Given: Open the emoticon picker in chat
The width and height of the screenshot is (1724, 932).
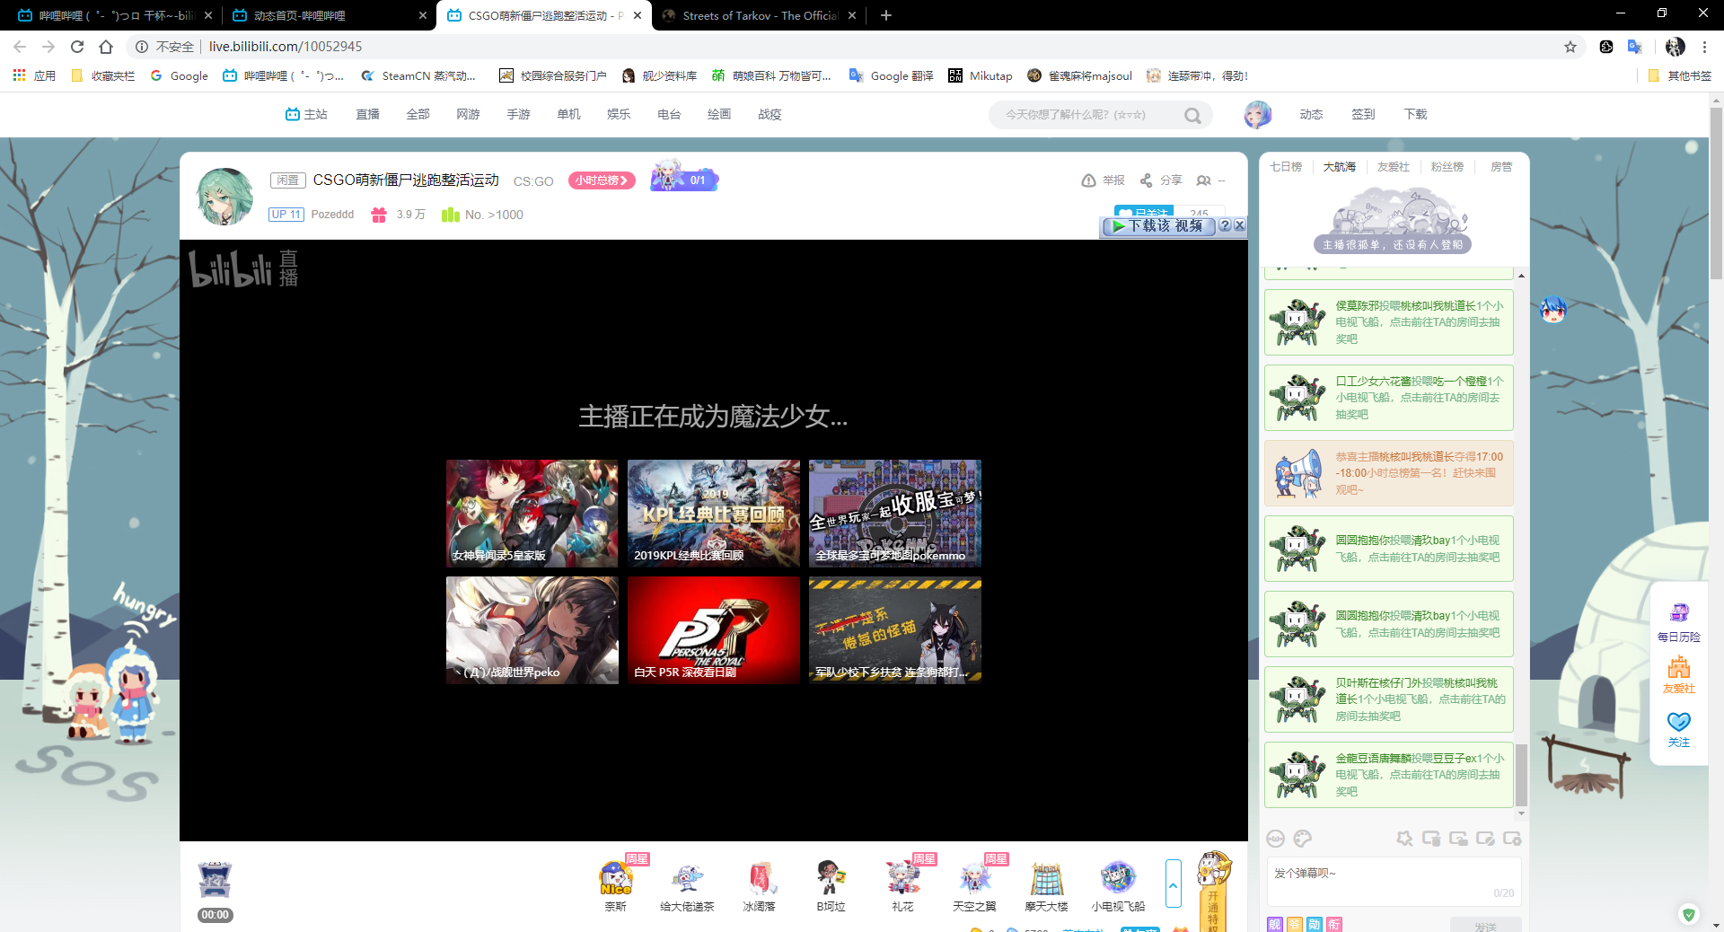Looking at the screenshot, I should coord(1275,839).
